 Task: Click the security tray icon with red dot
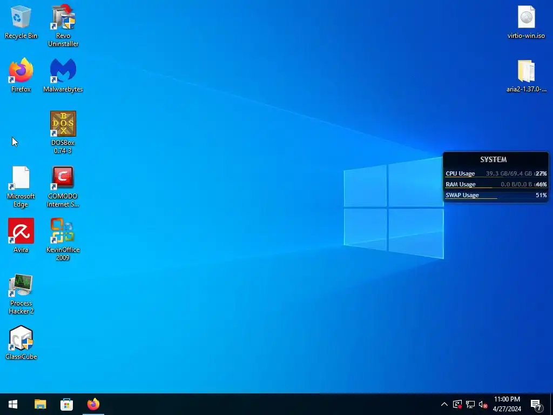pyautogui.click(x=457, y=404)
